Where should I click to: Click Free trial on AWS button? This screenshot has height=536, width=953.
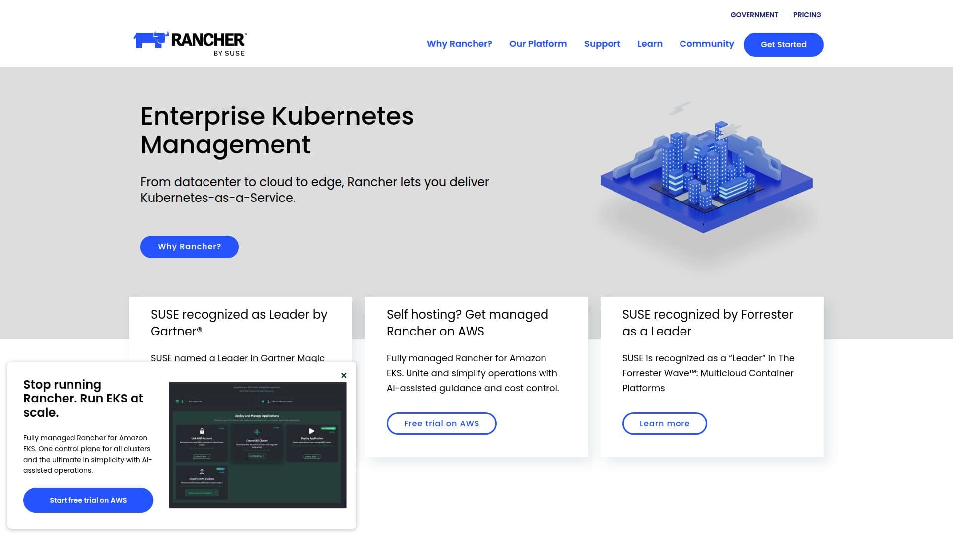click(x=441, y=423)
